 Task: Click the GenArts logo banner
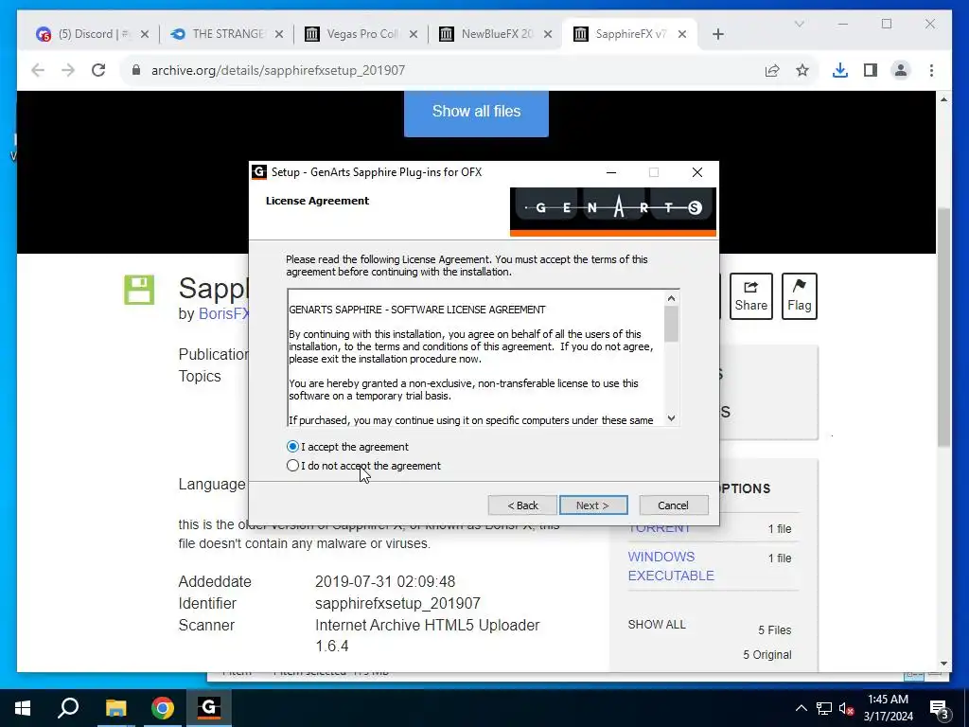tap(613, 212)
